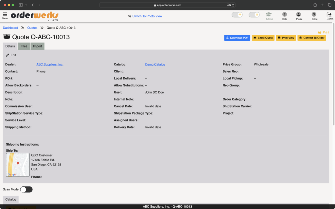Click the Print printer icon

(320, 32)
